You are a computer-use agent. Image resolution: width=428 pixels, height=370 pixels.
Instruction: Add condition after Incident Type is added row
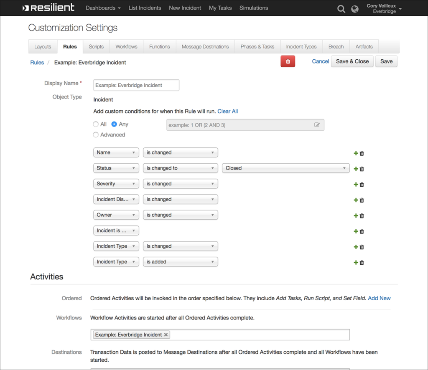356,263
